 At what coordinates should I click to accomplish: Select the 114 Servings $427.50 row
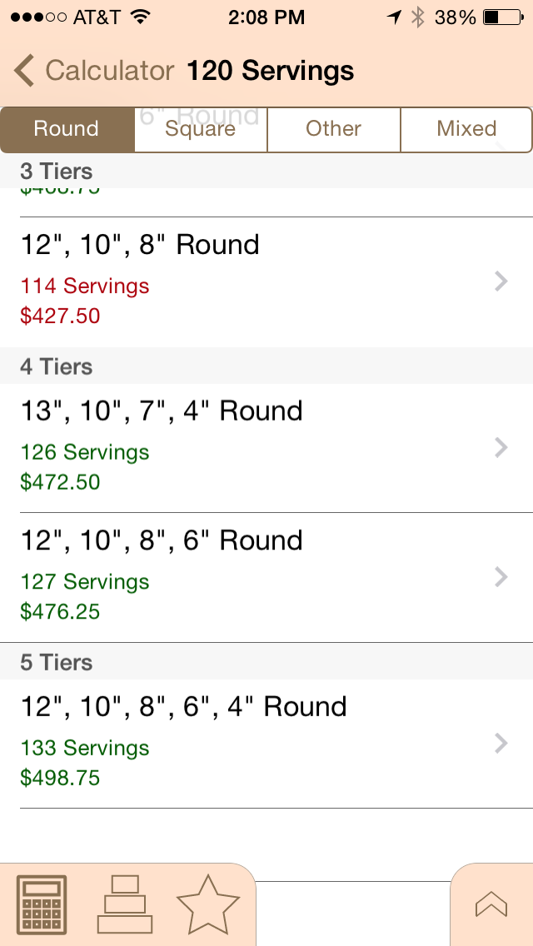tap(266, 281)
